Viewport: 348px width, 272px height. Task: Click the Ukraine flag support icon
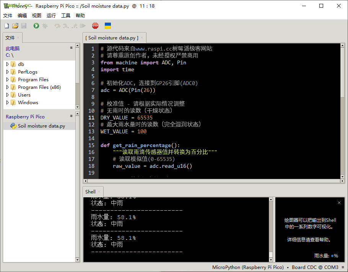click(108, 26)
